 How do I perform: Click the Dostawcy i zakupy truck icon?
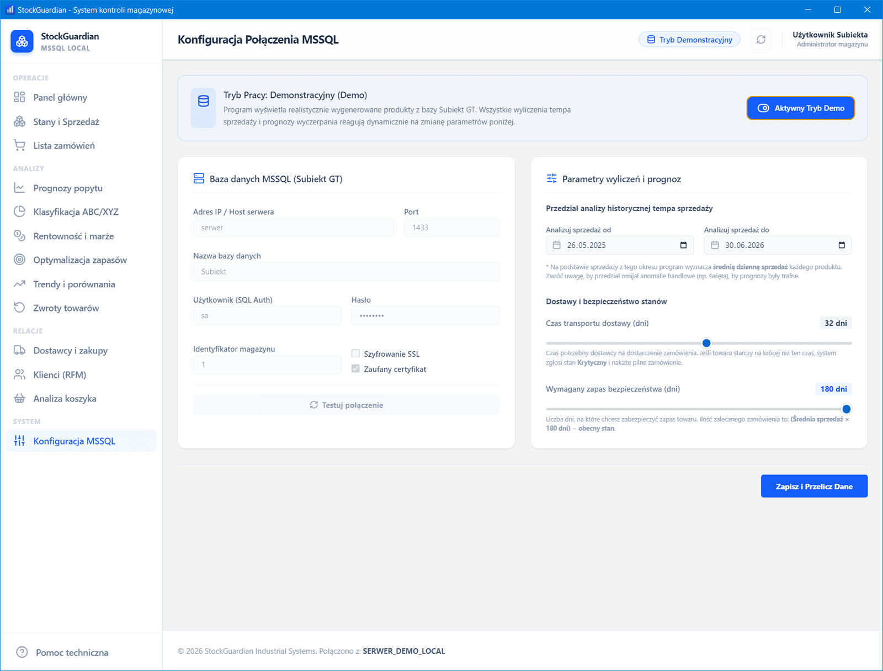tap(19, 350)
